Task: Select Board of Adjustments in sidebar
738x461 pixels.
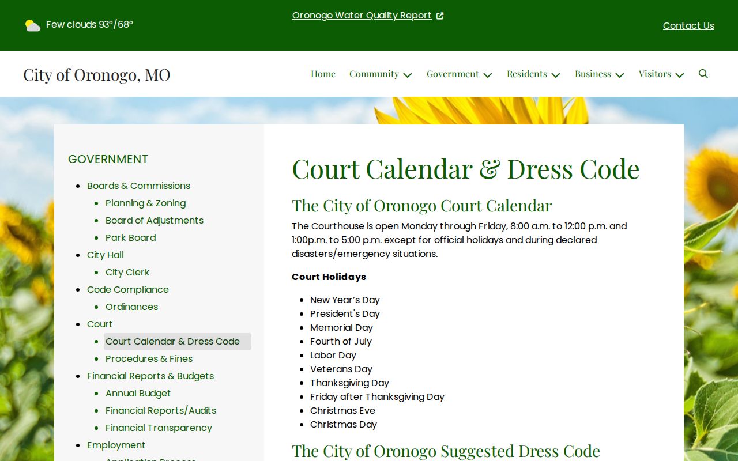Action: coord(155,220)
